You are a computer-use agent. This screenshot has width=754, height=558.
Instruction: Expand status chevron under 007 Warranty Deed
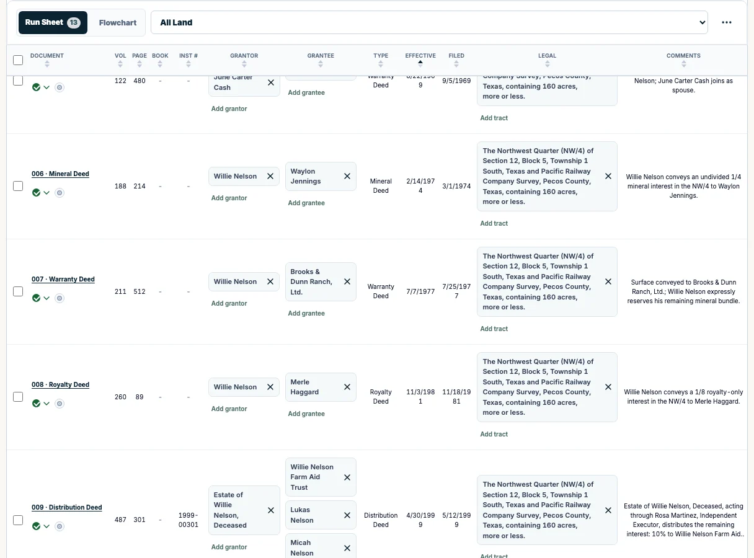(47, 298)
